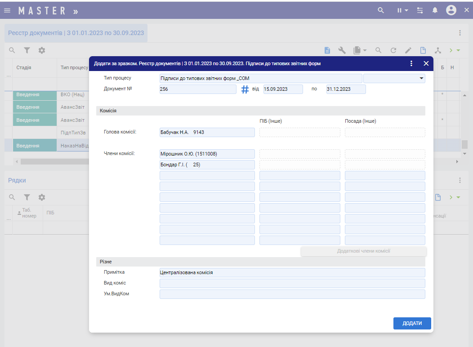Click the search icon in top bar
473x347 pixels.
pos(381,10)
